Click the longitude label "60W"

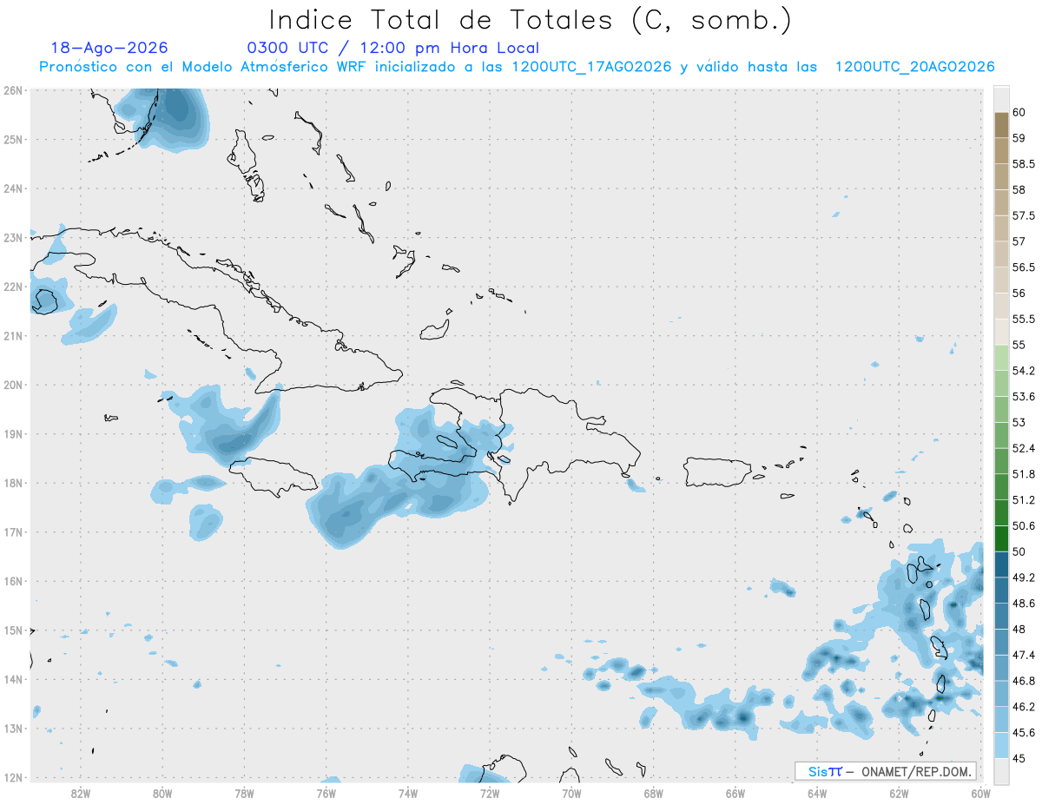point(981,793)
